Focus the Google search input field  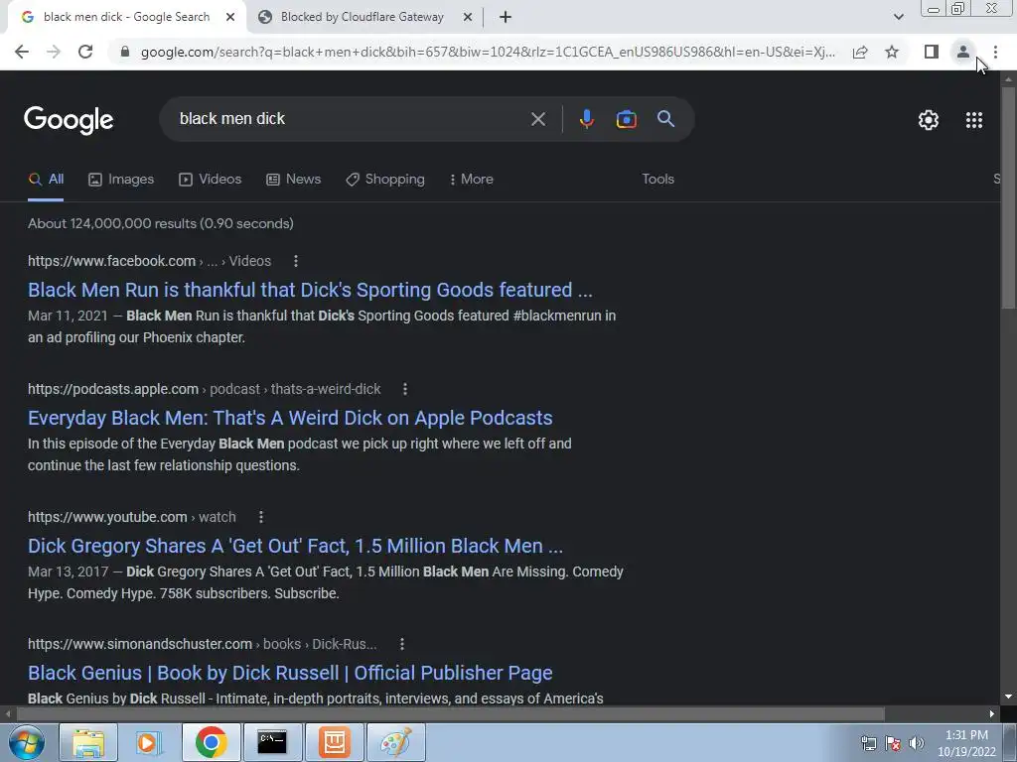(351, 119)
